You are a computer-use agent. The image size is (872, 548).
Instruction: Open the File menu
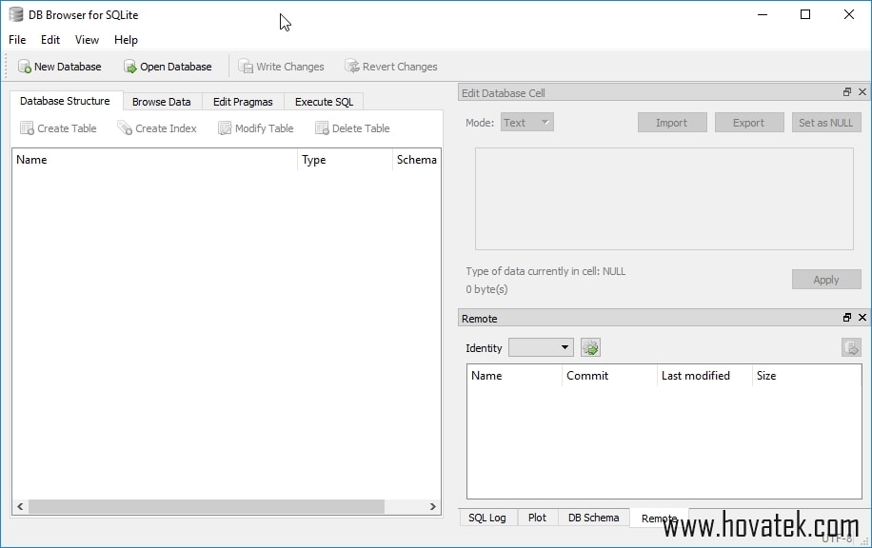pyautogui.click(x=17, y=40)
